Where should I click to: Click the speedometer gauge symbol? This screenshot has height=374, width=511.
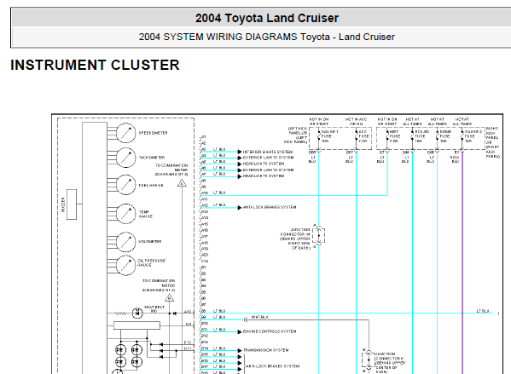pos(125,133)
